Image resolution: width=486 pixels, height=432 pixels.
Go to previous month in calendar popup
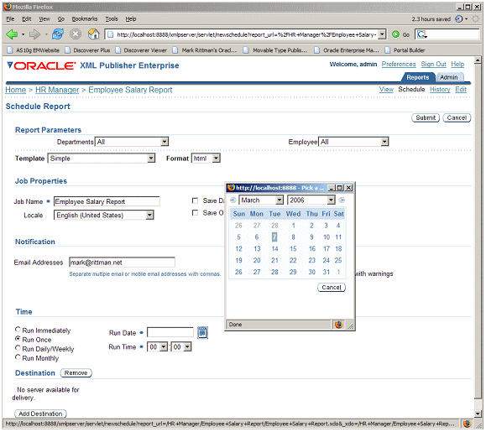click(233, 200)
